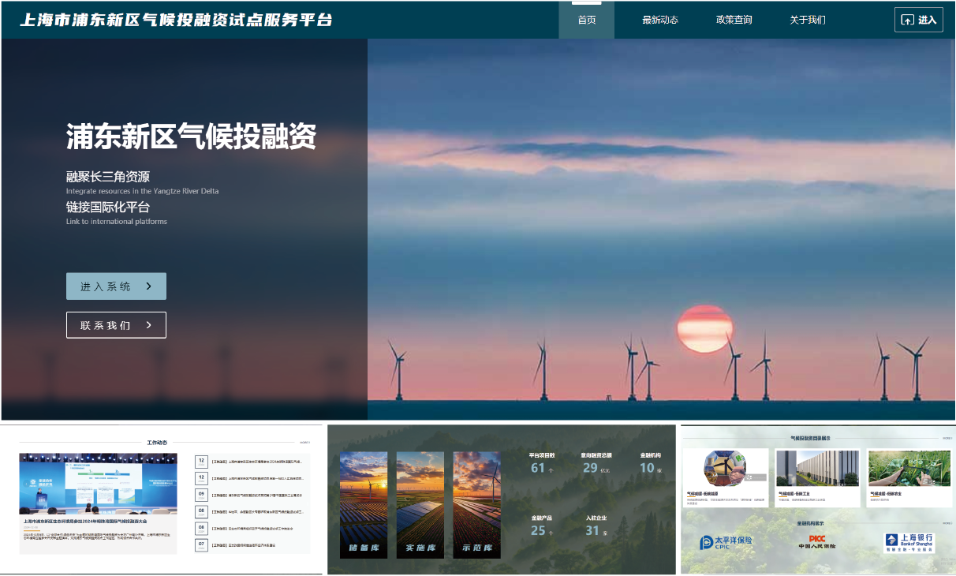The width and height of the screenshot is (956, 576).
Task: Click the 联系我们 button
Action: (116, 324)
